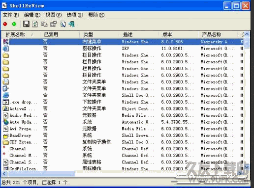Select the Shell Doc O. Internet Explorer icon
The height and width of the screenshot is (188, 254).
coord(6,95)
